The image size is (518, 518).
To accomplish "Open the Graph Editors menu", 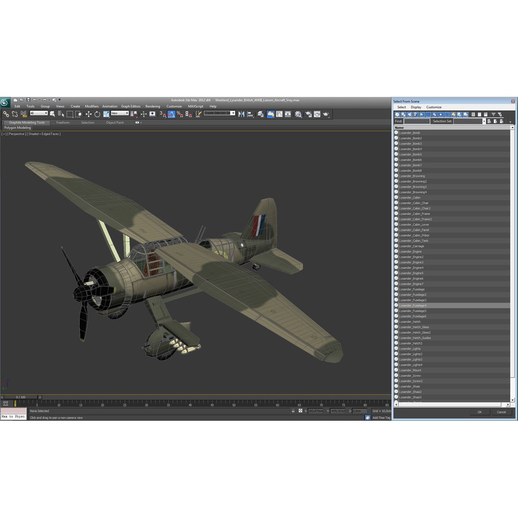I will (x=130, y=106).
